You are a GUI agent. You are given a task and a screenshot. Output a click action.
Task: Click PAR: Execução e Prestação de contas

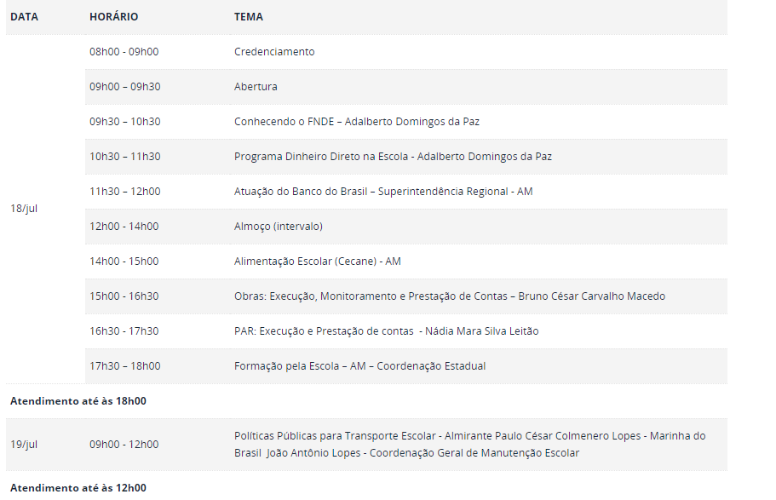tap(387, 331)
